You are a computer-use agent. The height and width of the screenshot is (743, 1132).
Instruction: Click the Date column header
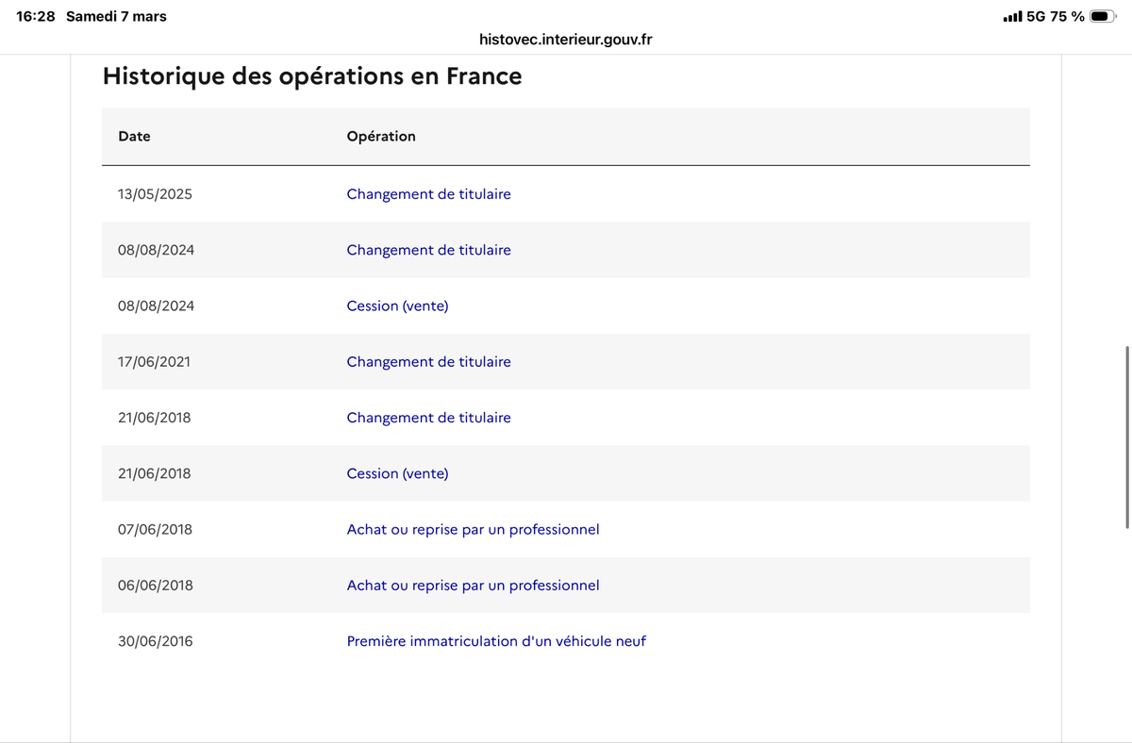(134, 136)
